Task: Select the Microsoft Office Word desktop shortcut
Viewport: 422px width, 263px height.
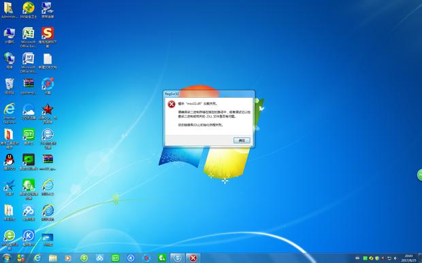Action: tap(29, 63)
